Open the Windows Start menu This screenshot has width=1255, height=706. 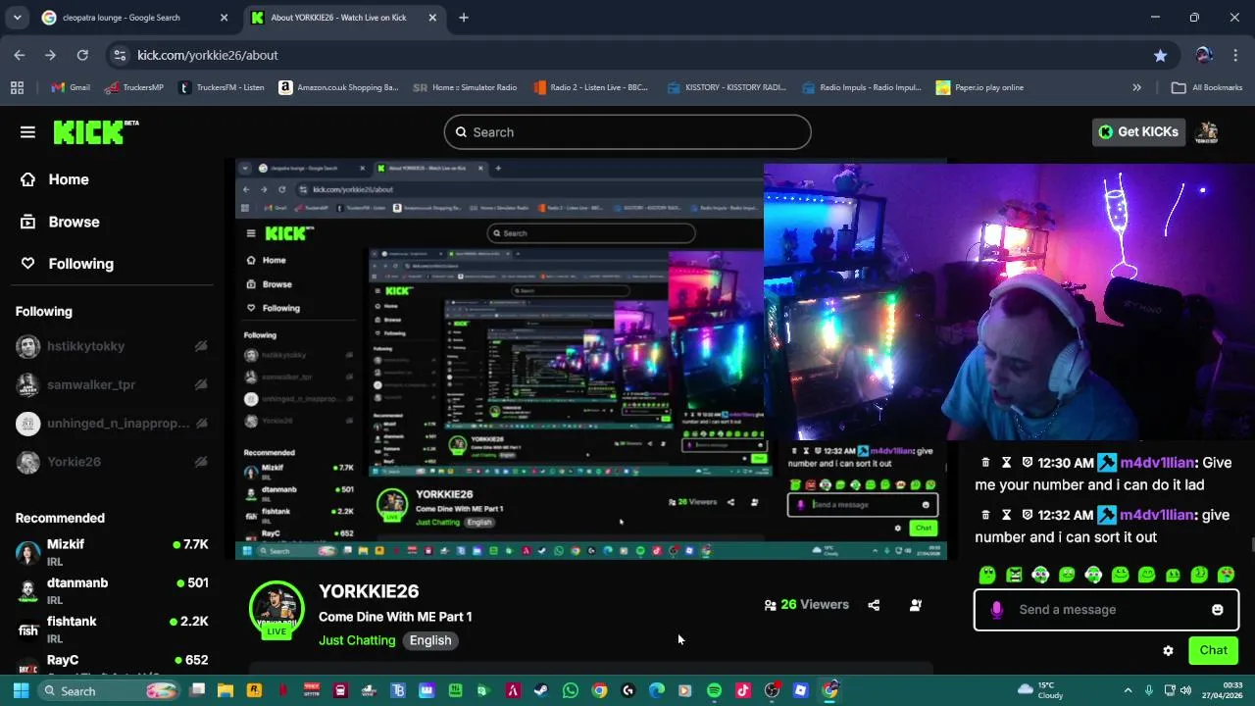(21, 690)
